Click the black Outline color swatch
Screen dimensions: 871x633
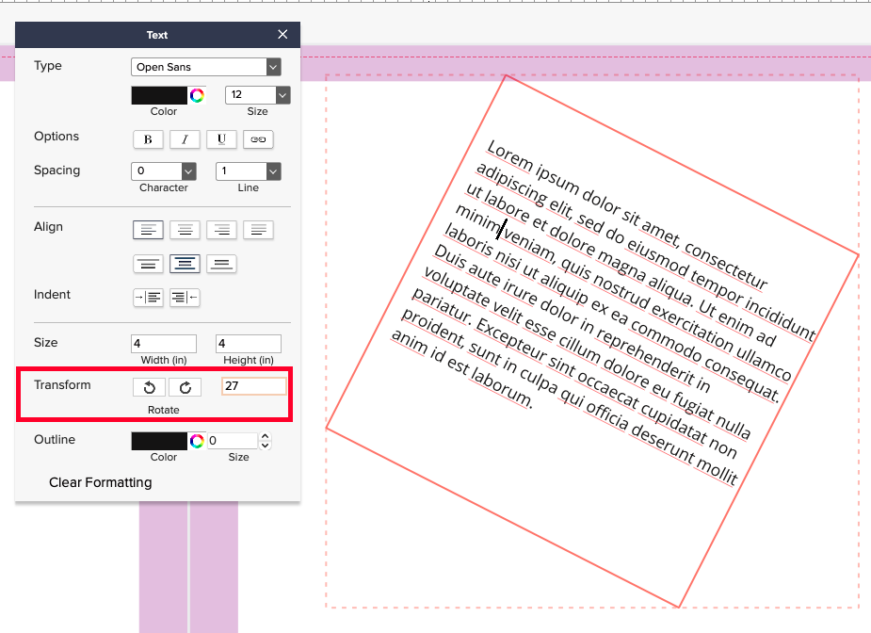click(158, 440)
